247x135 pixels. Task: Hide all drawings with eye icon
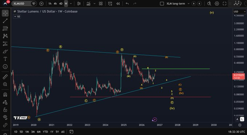[x=5, y=117]
